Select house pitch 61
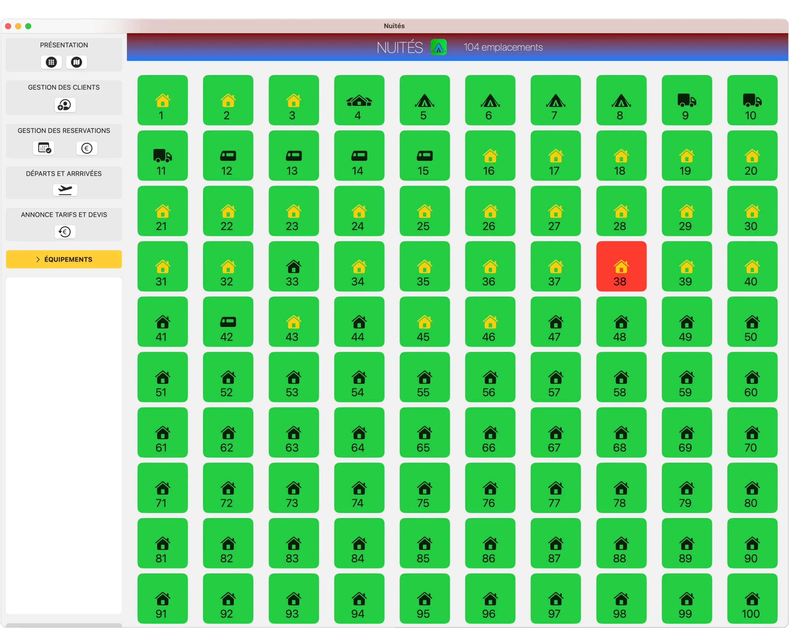Viewport: 790px width, 628px height. click(163, 432)
